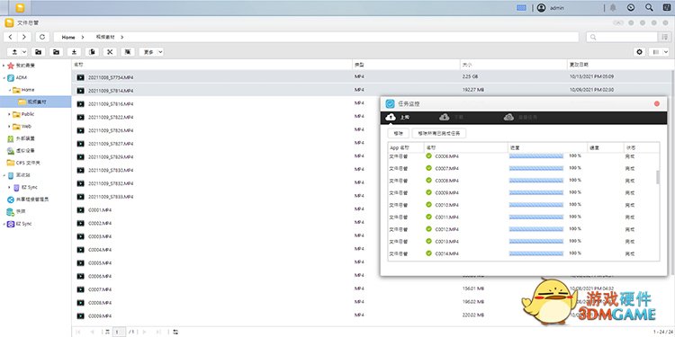Expand the EZ Sync node under recycle bin
The height and width of the screenshot is (337, 675).
tap(10, 188)
